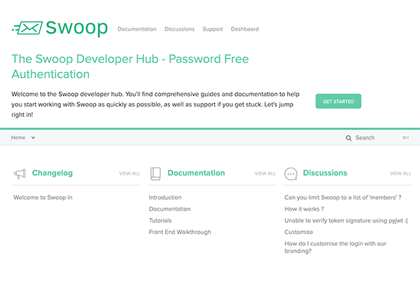View all Changelog entries
Viewport: 420px width, 281px height.
coord(129,174)
